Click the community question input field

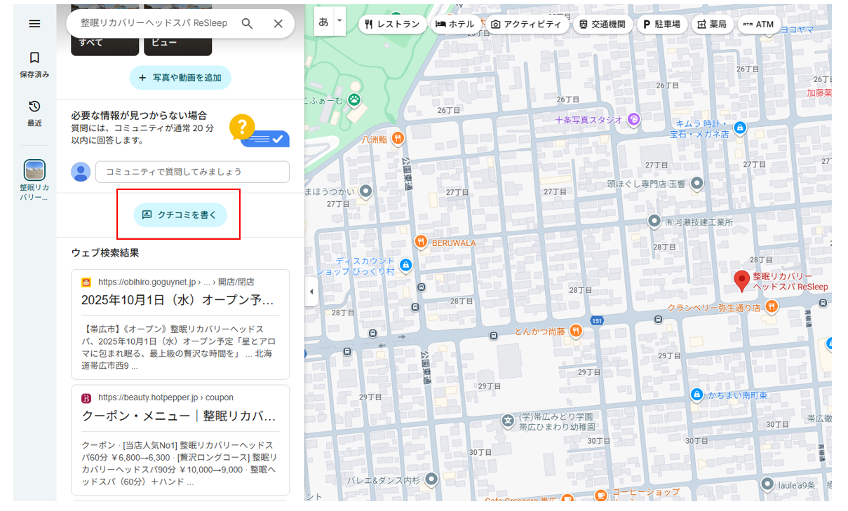(192, 172)
